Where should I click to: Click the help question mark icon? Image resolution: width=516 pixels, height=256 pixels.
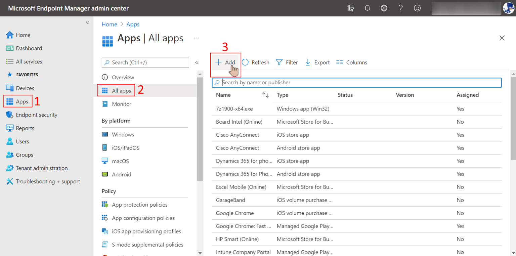point(400,8)
